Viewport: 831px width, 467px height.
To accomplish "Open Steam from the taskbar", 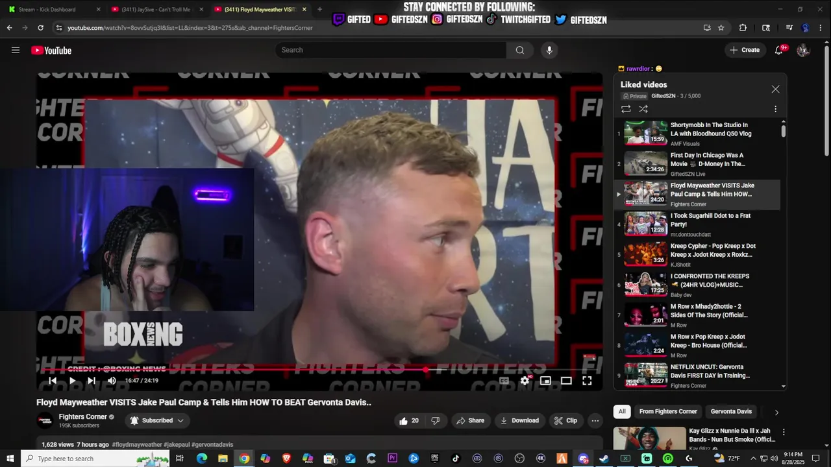I will click(x=604, y=459).
